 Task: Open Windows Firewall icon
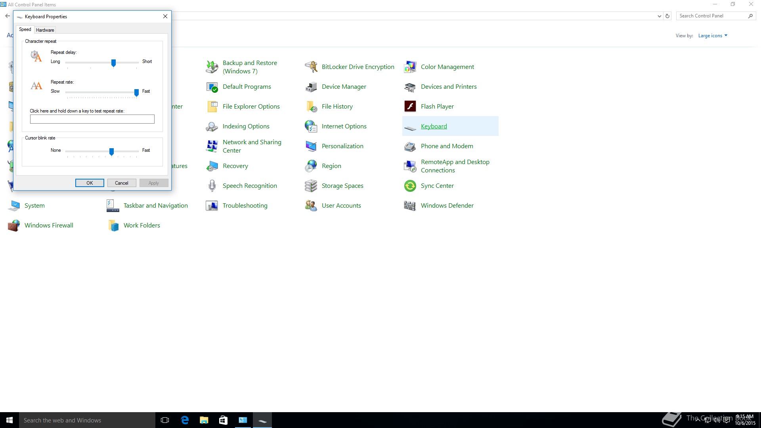(14, 225)
